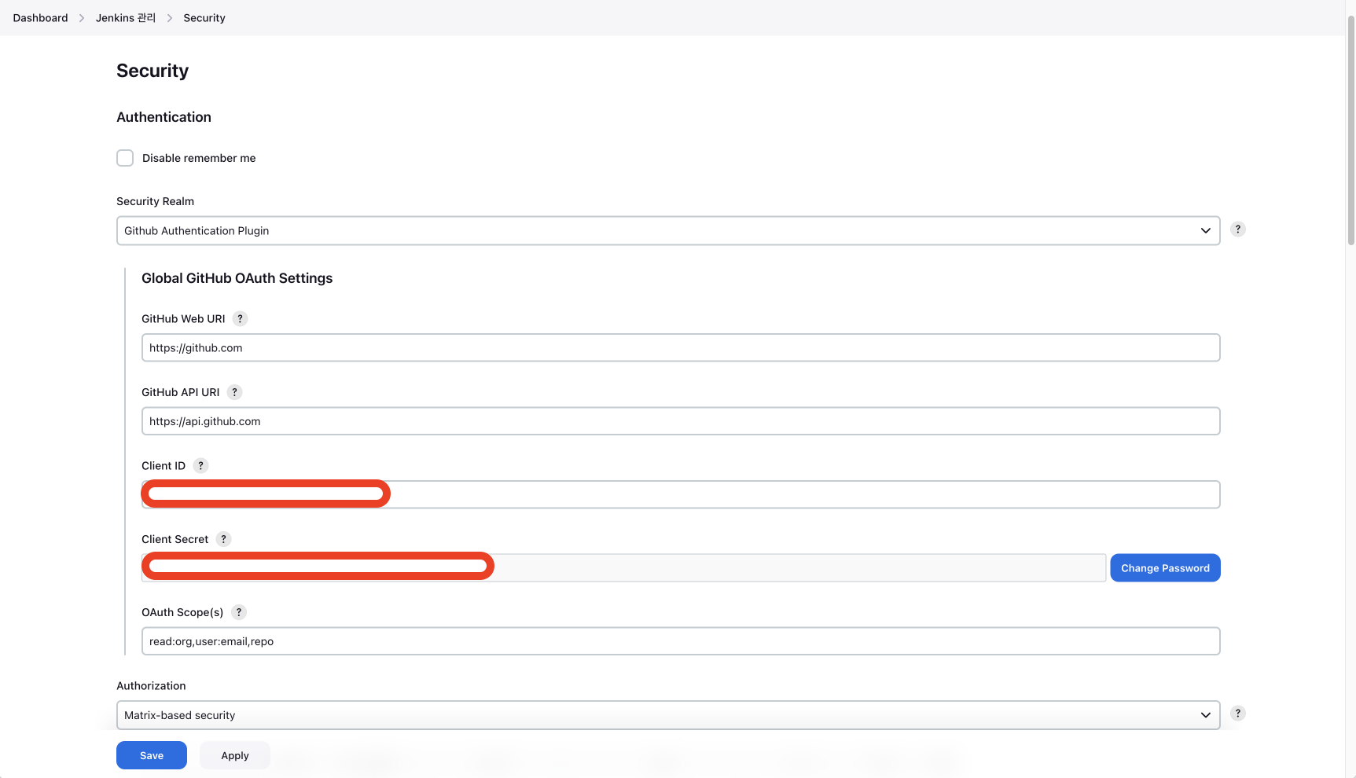Open help for Client ID field
Image resolution: width=1356 pixels, height=778 pixels.
(x=200, y=465)
